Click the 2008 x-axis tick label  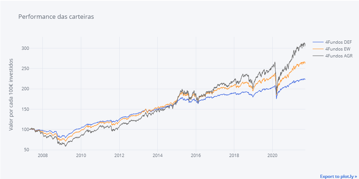pos(42,156)
